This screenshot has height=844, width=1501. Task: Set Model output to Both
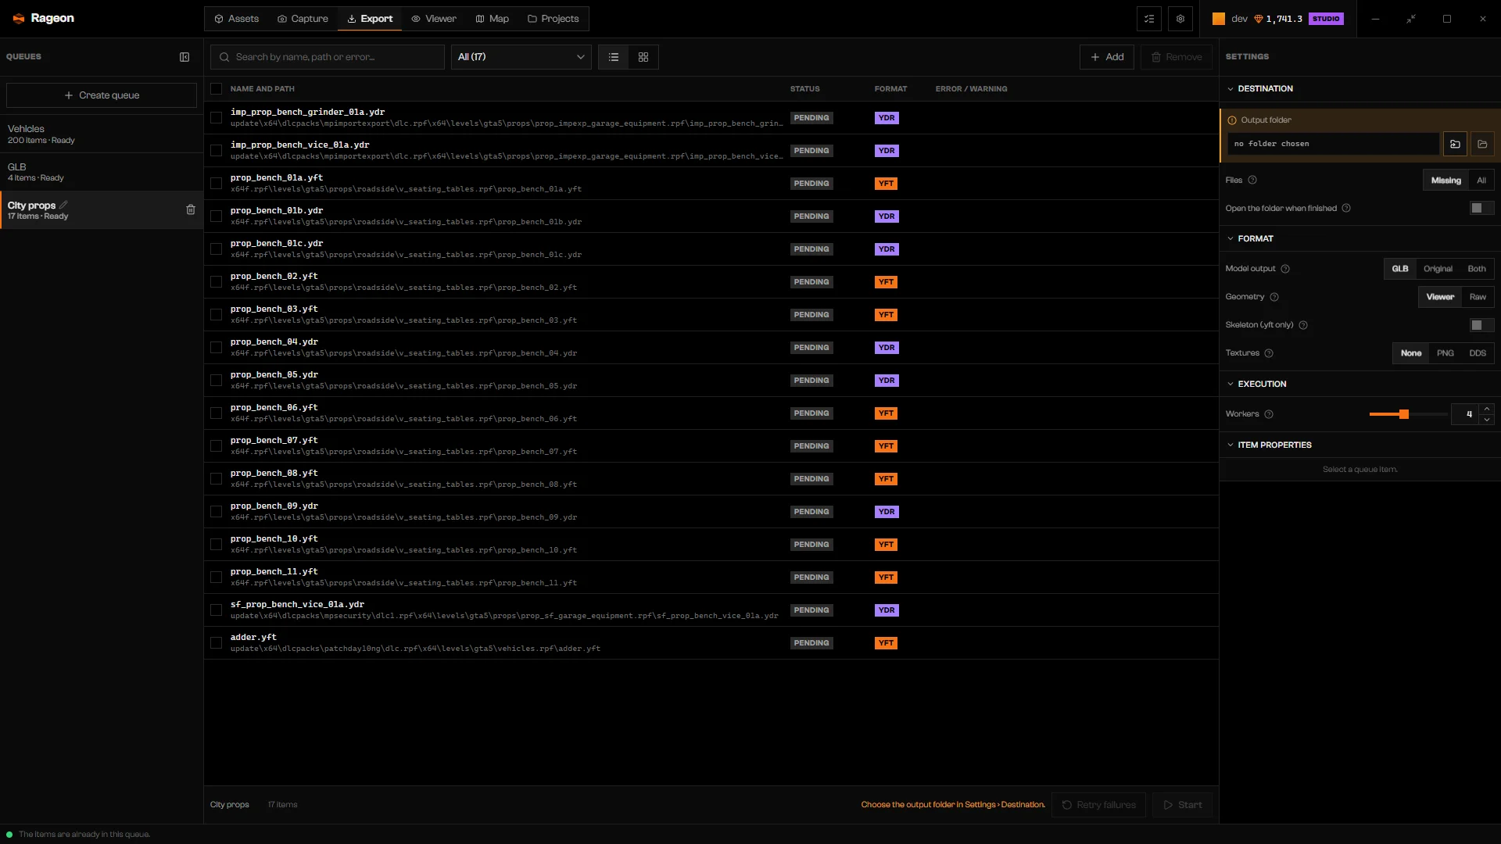pyautogui.click(x=1477, y=269)
